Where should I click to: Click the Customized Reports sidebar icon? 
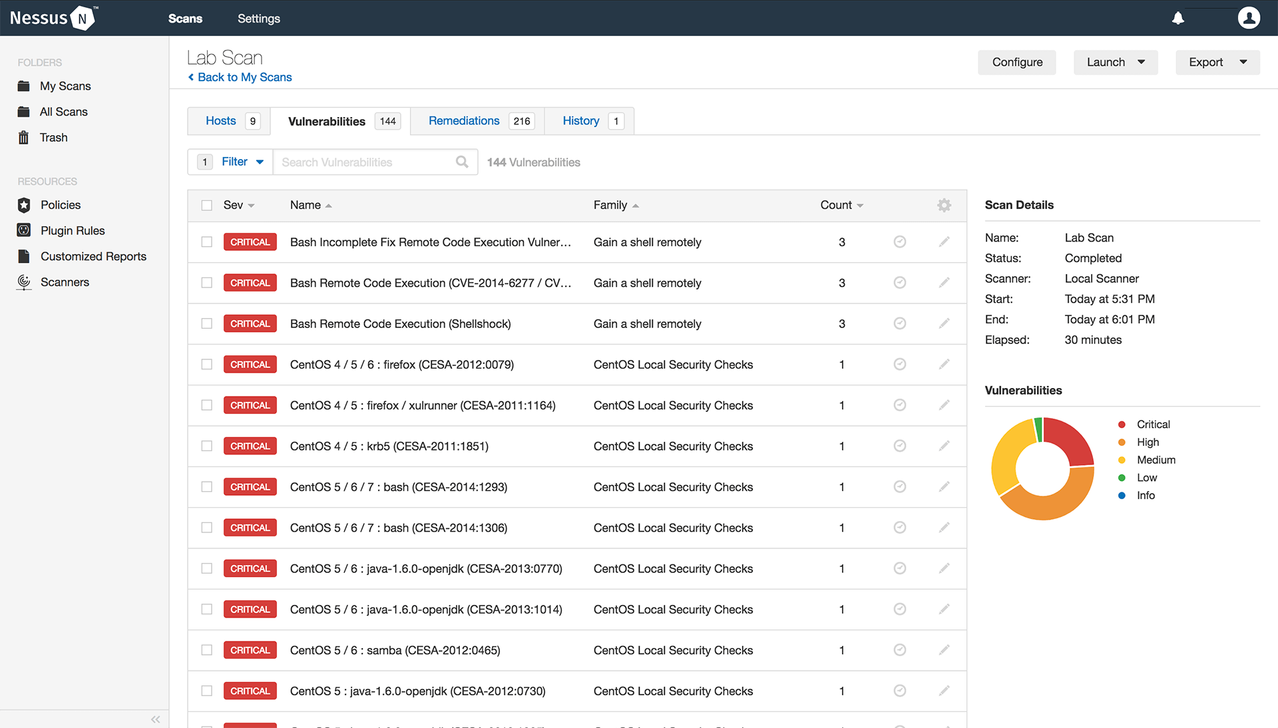[x=24, y=256]
